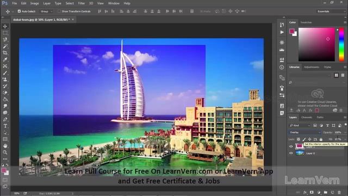Pick a color in the color field

[316, 45]
